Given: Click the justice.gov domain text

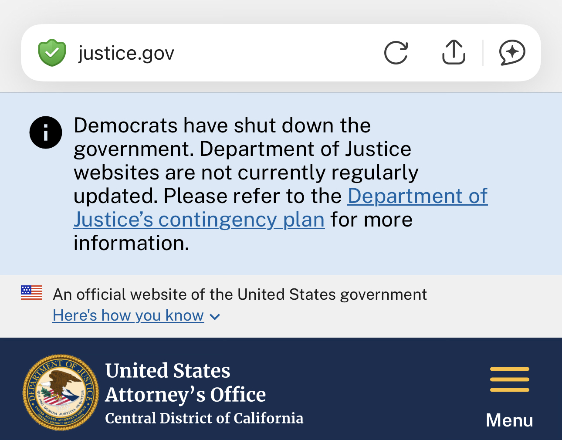Looking at the screenshot, I should click(126, 53).
